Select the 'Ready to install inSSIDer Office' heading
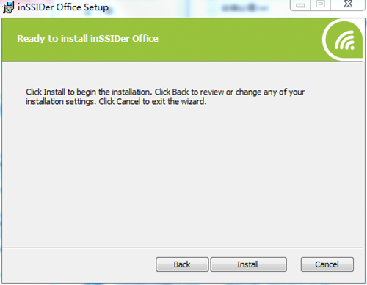 [x=87, y=39]
